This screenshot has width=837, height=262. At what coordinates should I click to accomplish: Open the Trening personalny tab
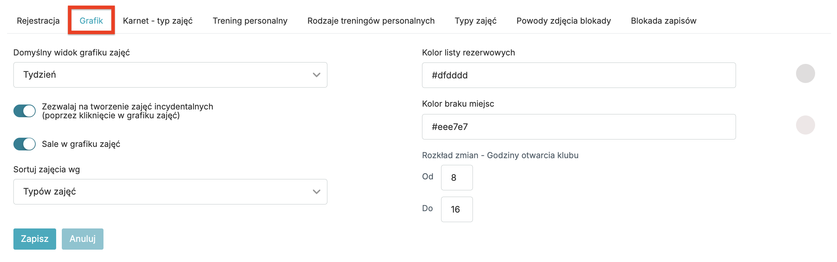click(250, 21)
